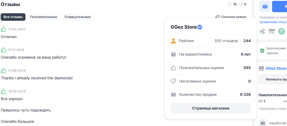Click the thumbs-down icon with count 0

pyautogui.click(x=240, y=4)
